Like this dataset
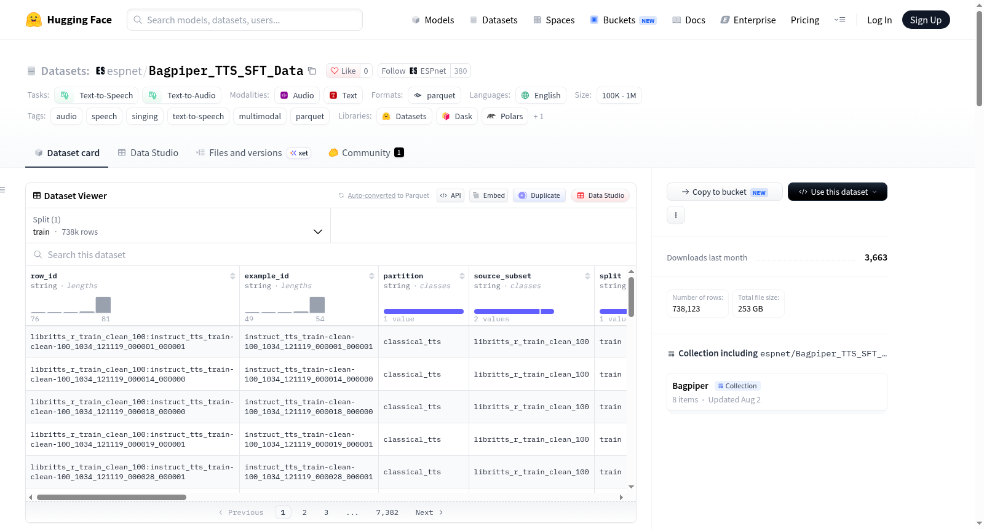 [343, 71]
